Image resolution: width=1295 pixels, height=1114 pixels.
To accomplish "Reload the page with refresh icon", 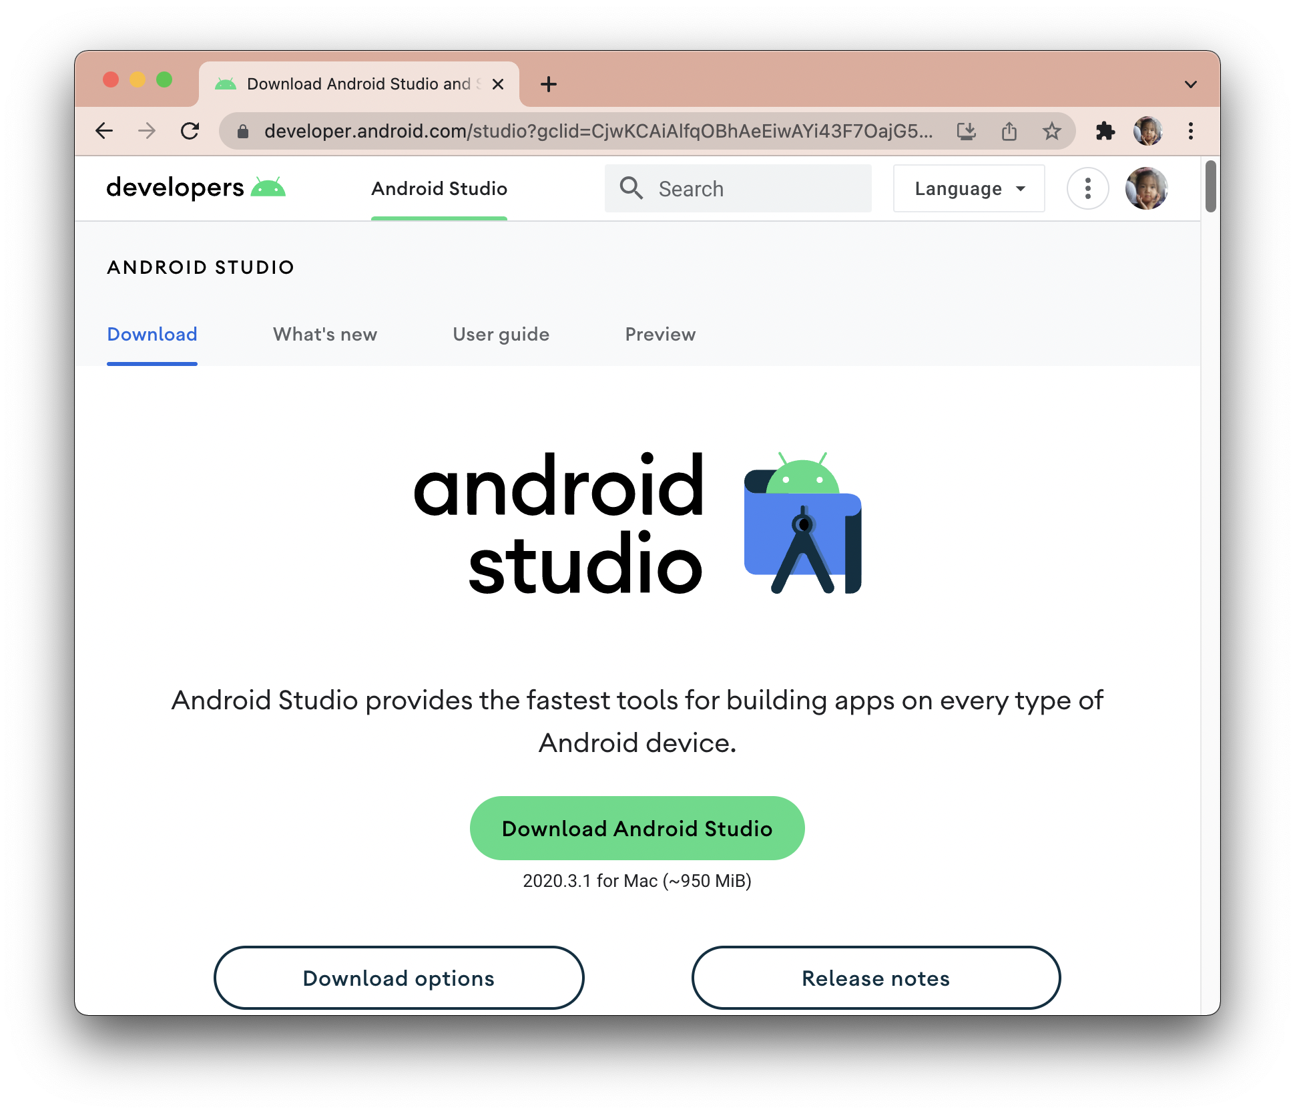I will pos(190,131).
